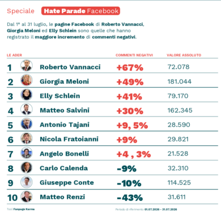221x215 pixels.
Task: Click the LEADER column header
Action: tap(14, 55)
